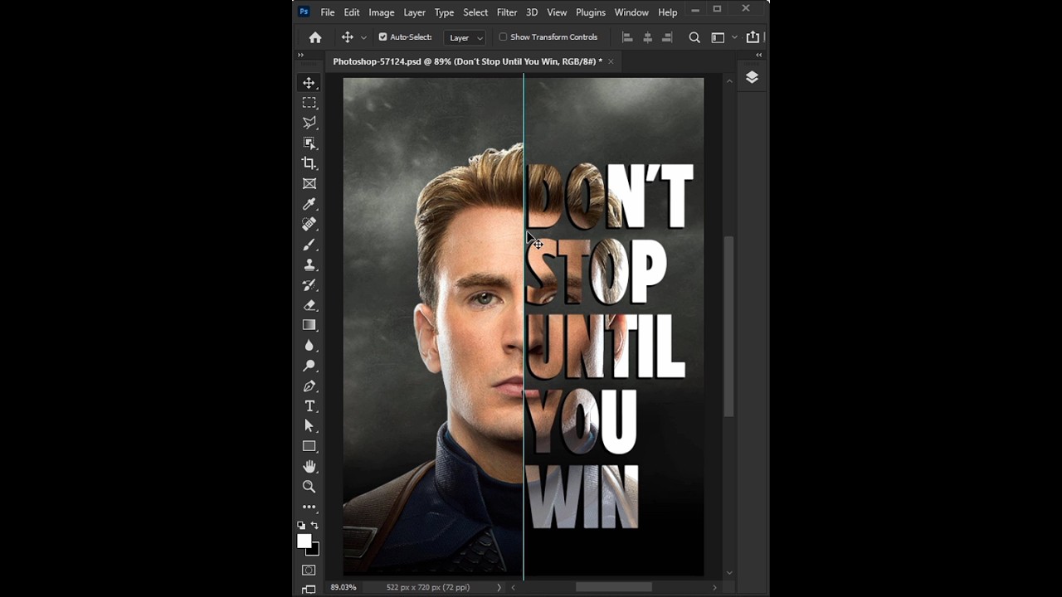1062x597 pixels.
Task: Select the History Brush tool
Action: pos(309,284)
